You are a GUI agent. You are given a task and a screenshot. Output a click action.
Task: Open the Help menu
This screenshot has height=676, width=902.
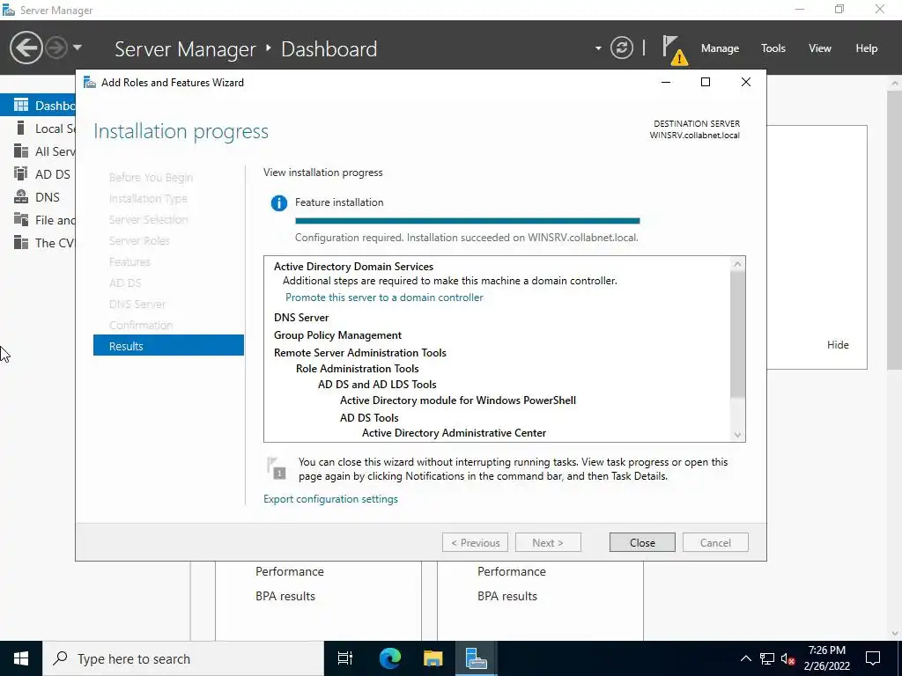point(867,48)
